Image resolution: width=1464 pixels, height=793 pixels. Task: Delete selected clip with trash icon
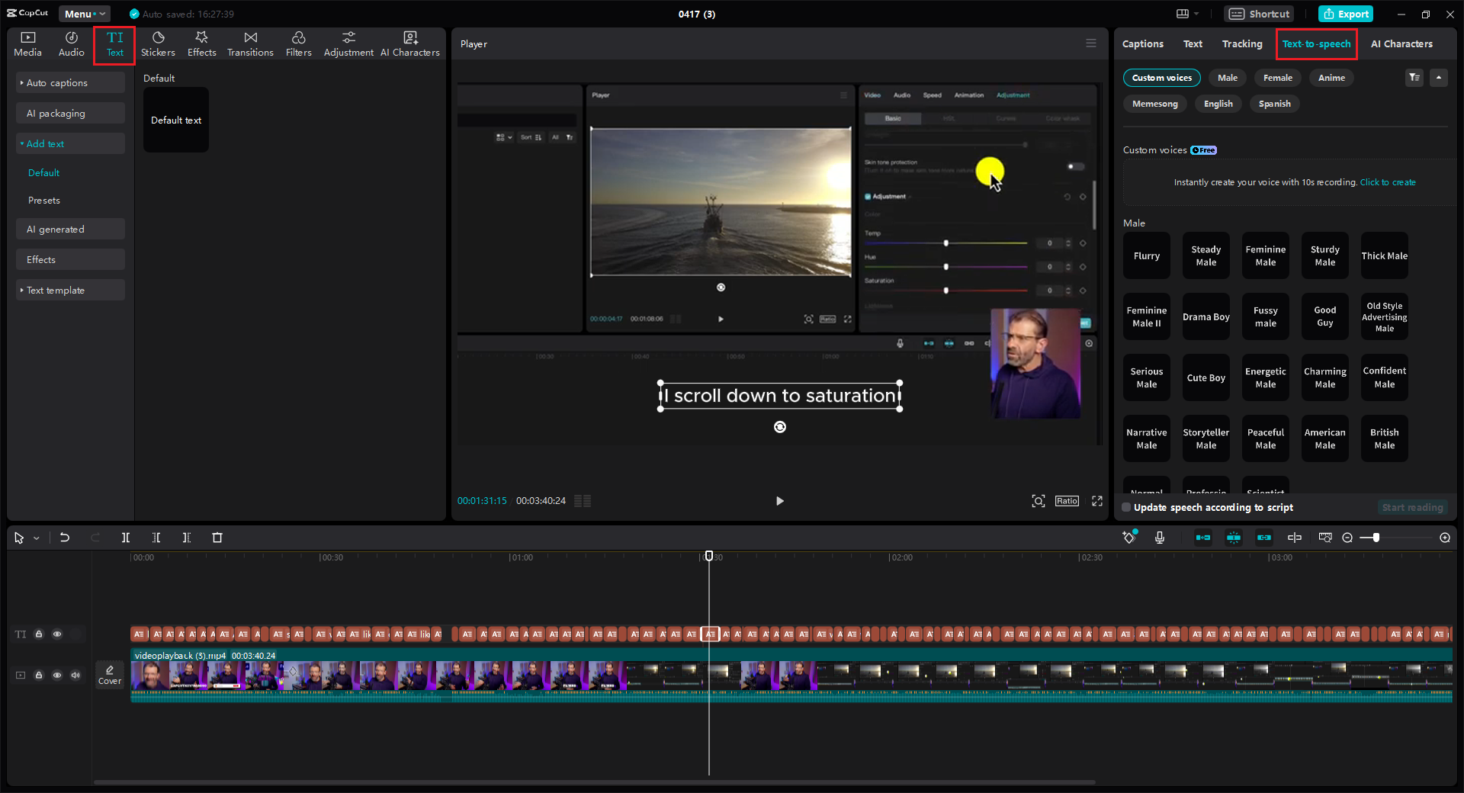(217, 538)
